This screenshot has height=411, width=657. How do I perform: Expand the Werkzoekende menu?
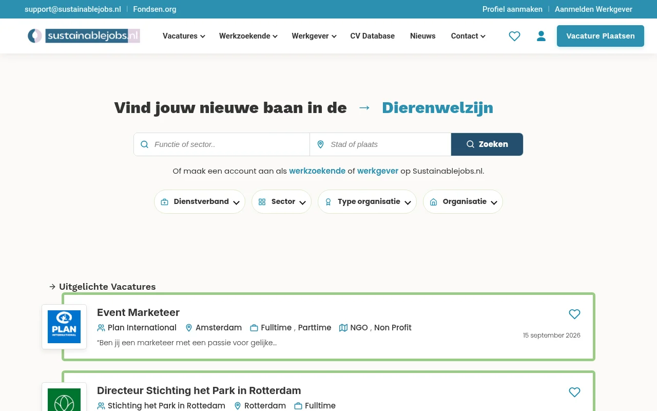[248, 36]
